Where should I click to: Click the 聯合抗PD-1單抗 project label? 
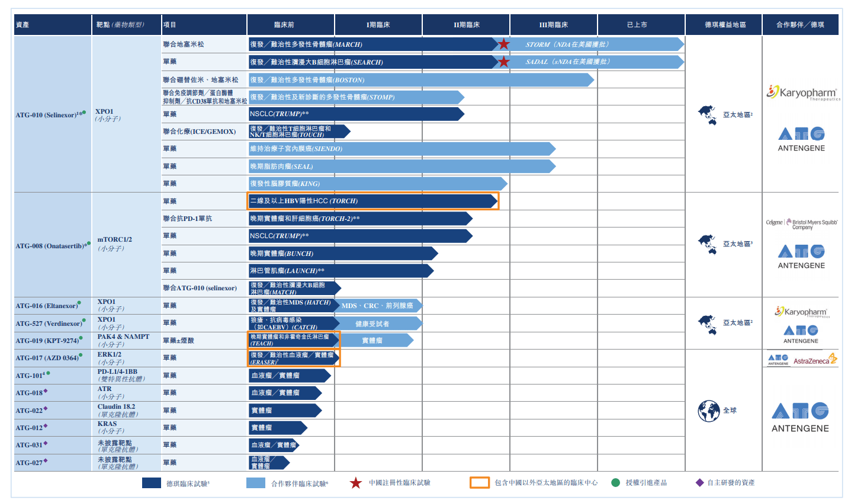point(188,219)
